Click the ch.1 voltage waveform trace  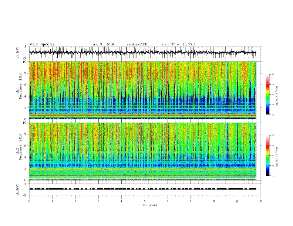tap(143, 52)
